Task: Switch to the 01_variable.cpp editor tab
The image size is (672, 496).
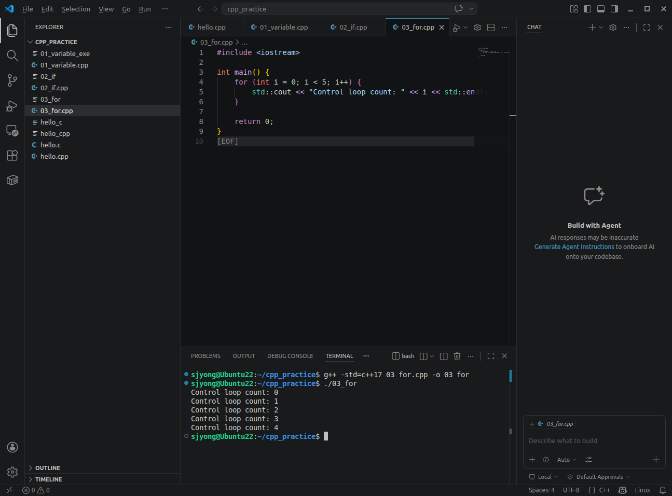Action: [x=283, y=27]
